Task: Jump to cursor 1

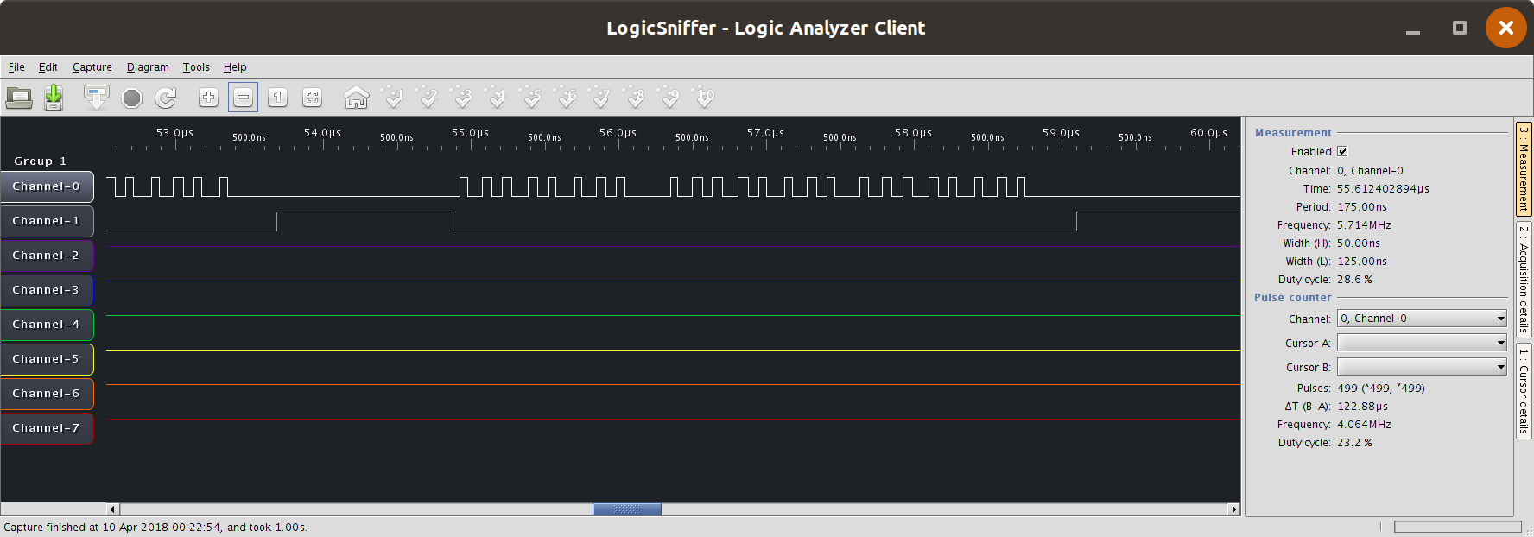Action: (x=394, y=98)
